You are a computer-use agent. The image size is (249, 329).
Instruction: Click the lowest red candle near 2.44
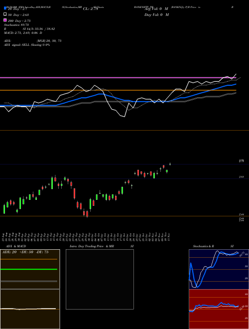(87, 214)
